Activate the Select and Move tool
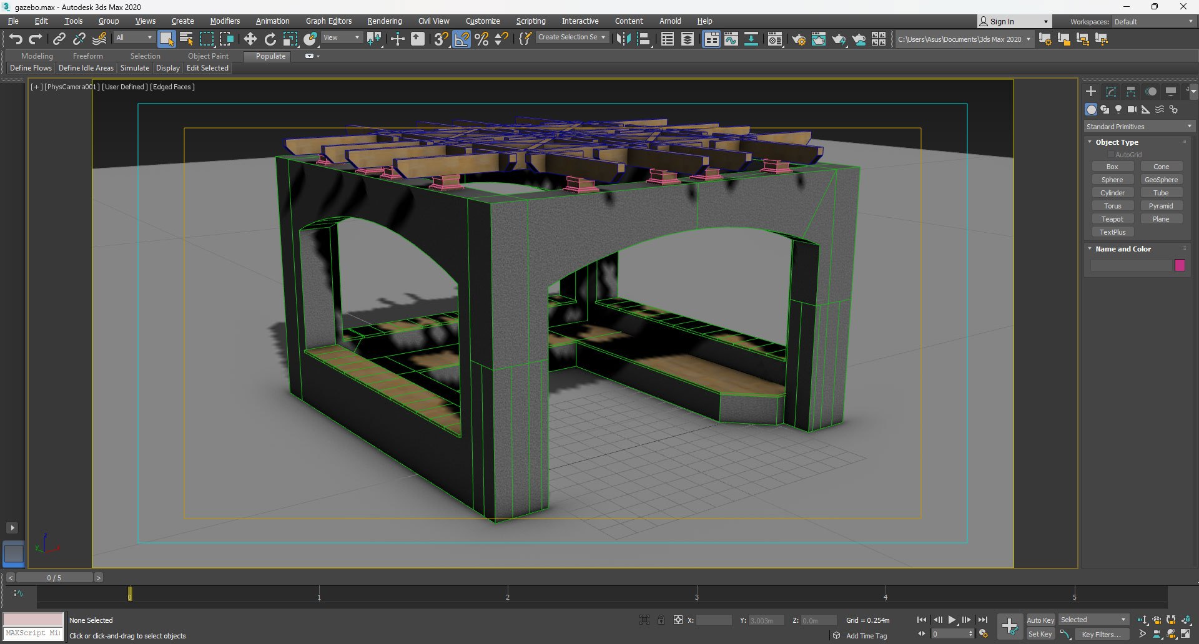The image size is (1199, 644). coord(250,39)
